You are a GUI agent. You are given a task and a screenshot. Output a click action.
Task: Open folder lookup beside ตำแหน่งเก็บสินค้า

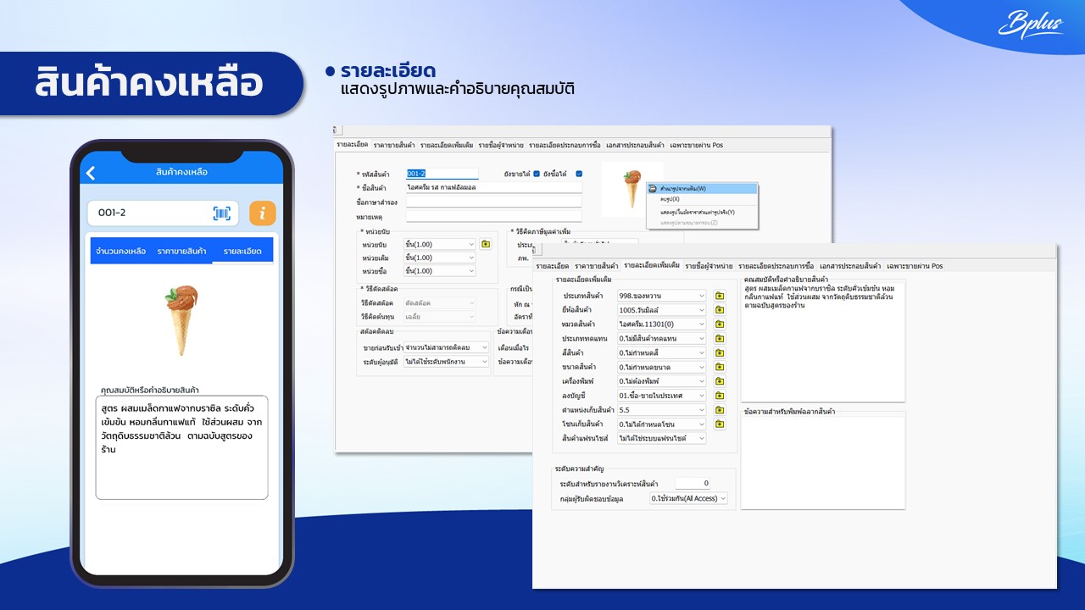[x=720, y=410]
